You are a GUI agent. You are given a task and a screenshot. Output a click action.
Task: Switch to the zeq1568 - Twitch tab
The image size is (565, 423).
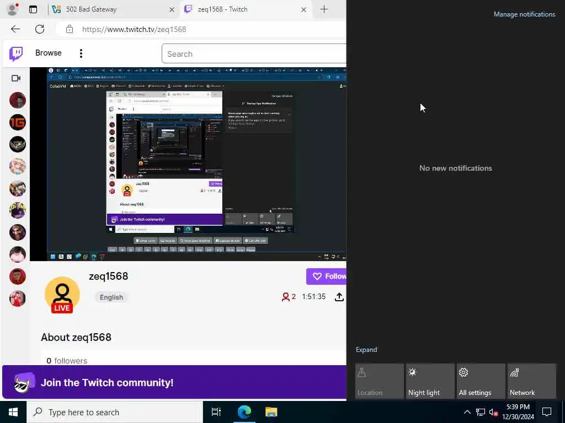point(246,9)
